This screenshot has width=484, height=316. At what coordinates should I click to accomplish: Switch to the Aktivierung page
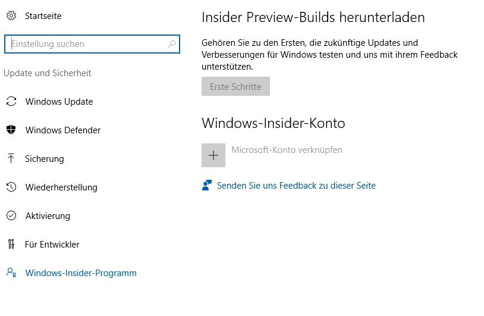point(48,216)
